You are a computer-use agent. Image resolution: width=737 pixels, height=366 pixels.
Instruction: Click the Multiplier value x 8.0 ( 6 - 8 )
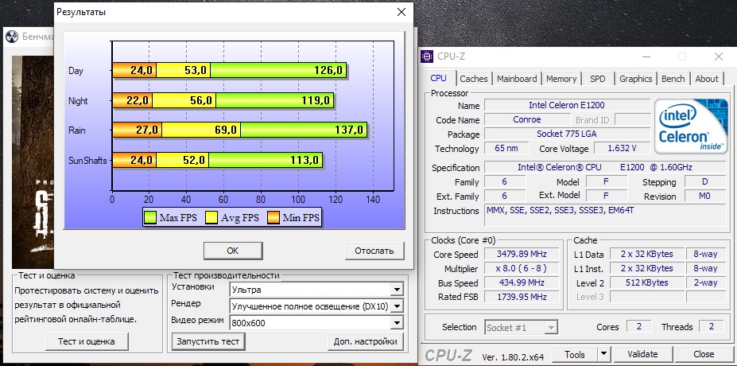tap(522, 269)
